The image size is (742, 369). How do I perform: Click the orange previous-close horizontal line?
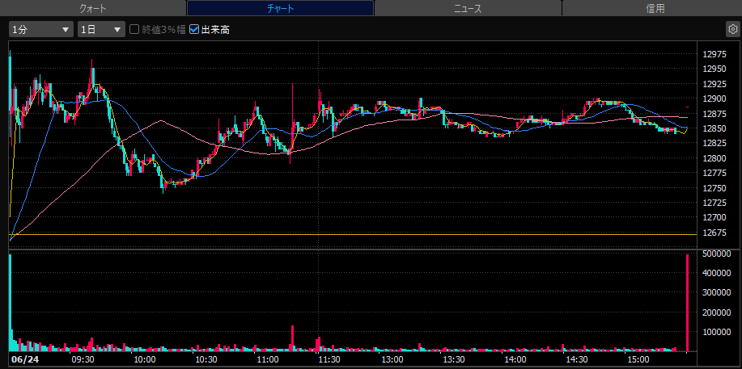[x=353, y=234]
